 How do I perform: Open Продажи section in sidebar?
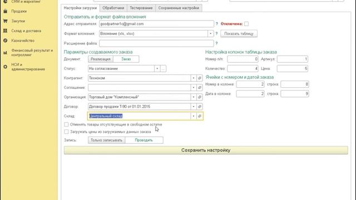(19, 11)
